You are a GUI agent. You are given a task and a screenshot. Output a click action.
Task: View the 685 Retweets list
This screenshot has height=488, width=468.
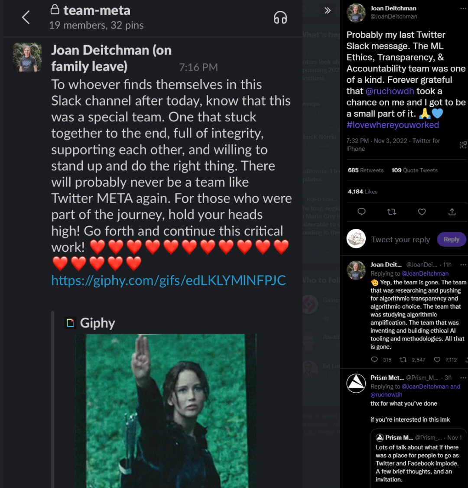366,170
